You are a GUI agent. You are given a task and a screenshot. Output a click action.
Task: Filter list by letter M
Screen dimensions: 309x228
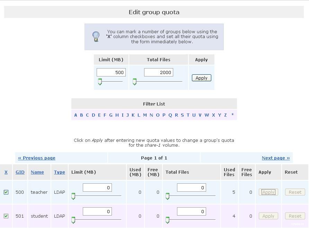click(145, 115)
